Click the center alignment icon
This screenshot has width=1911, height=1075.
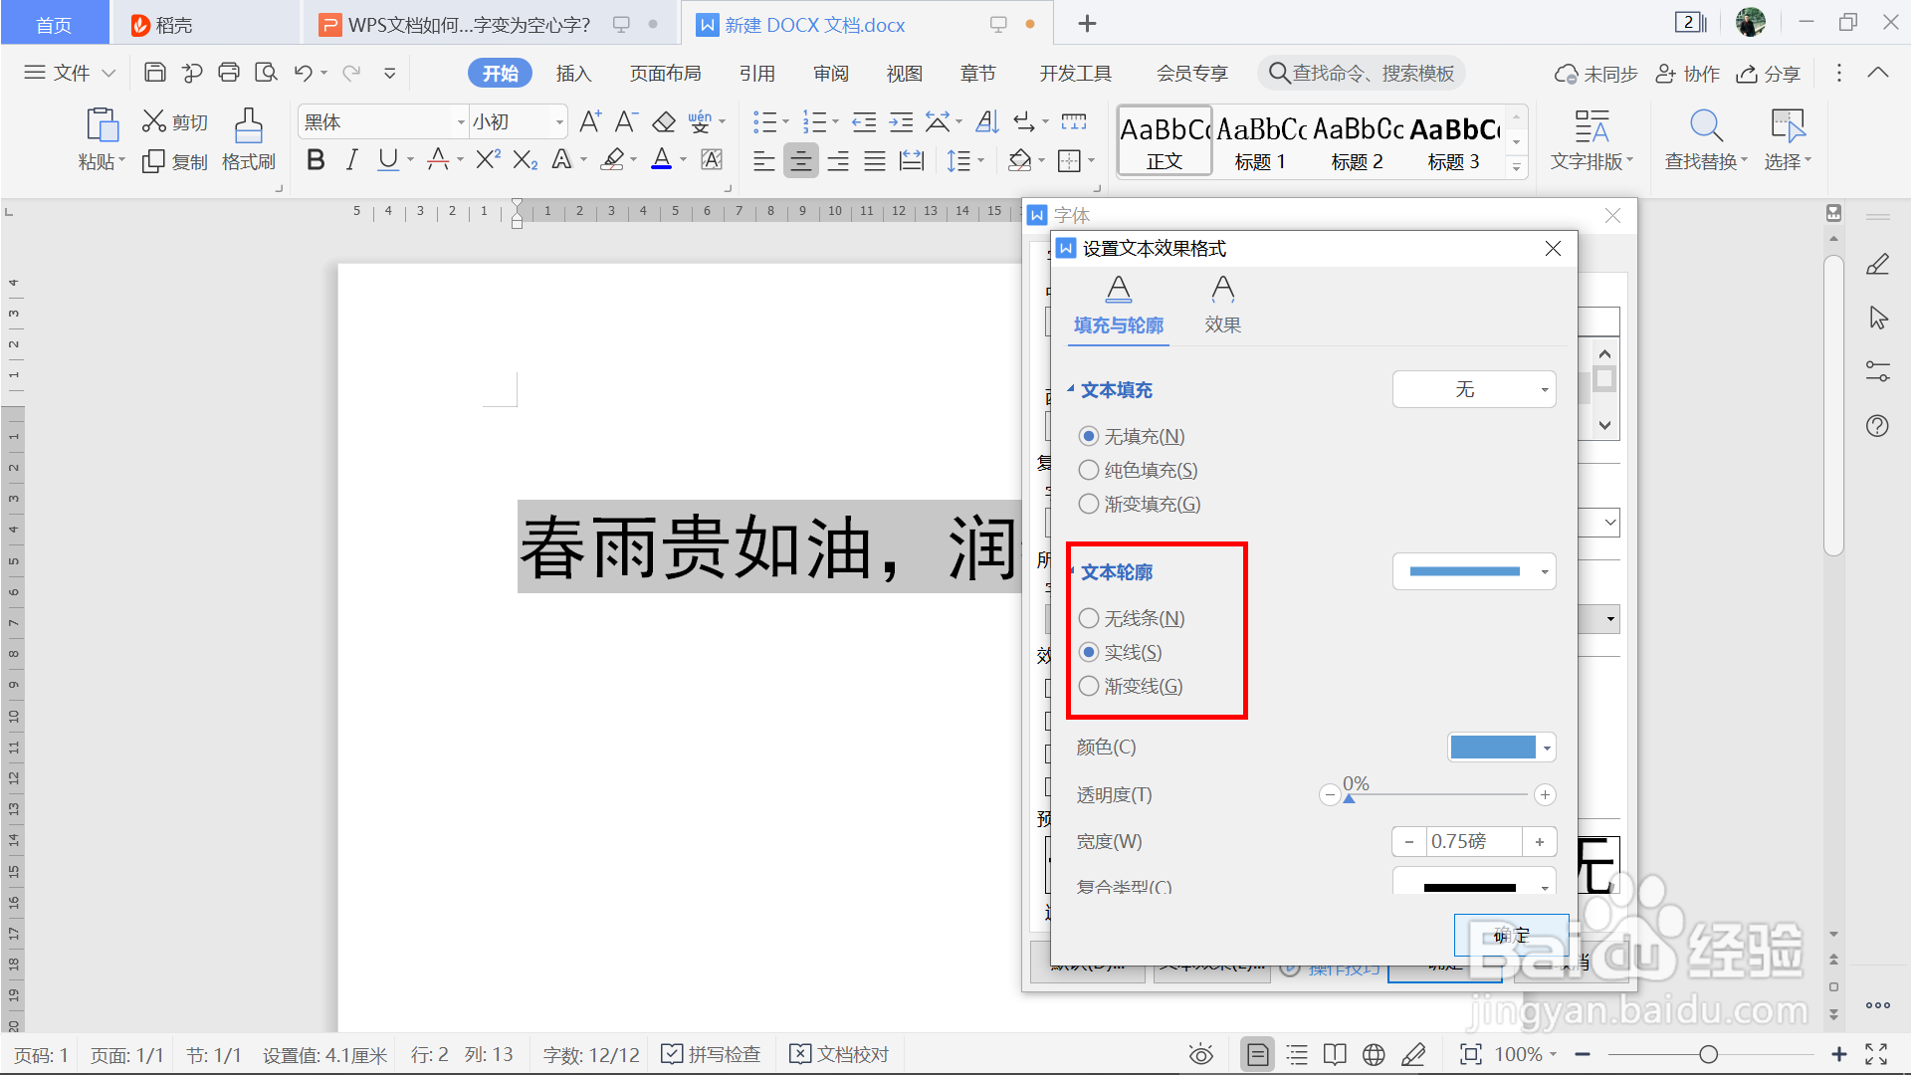(x=800, y=160)
